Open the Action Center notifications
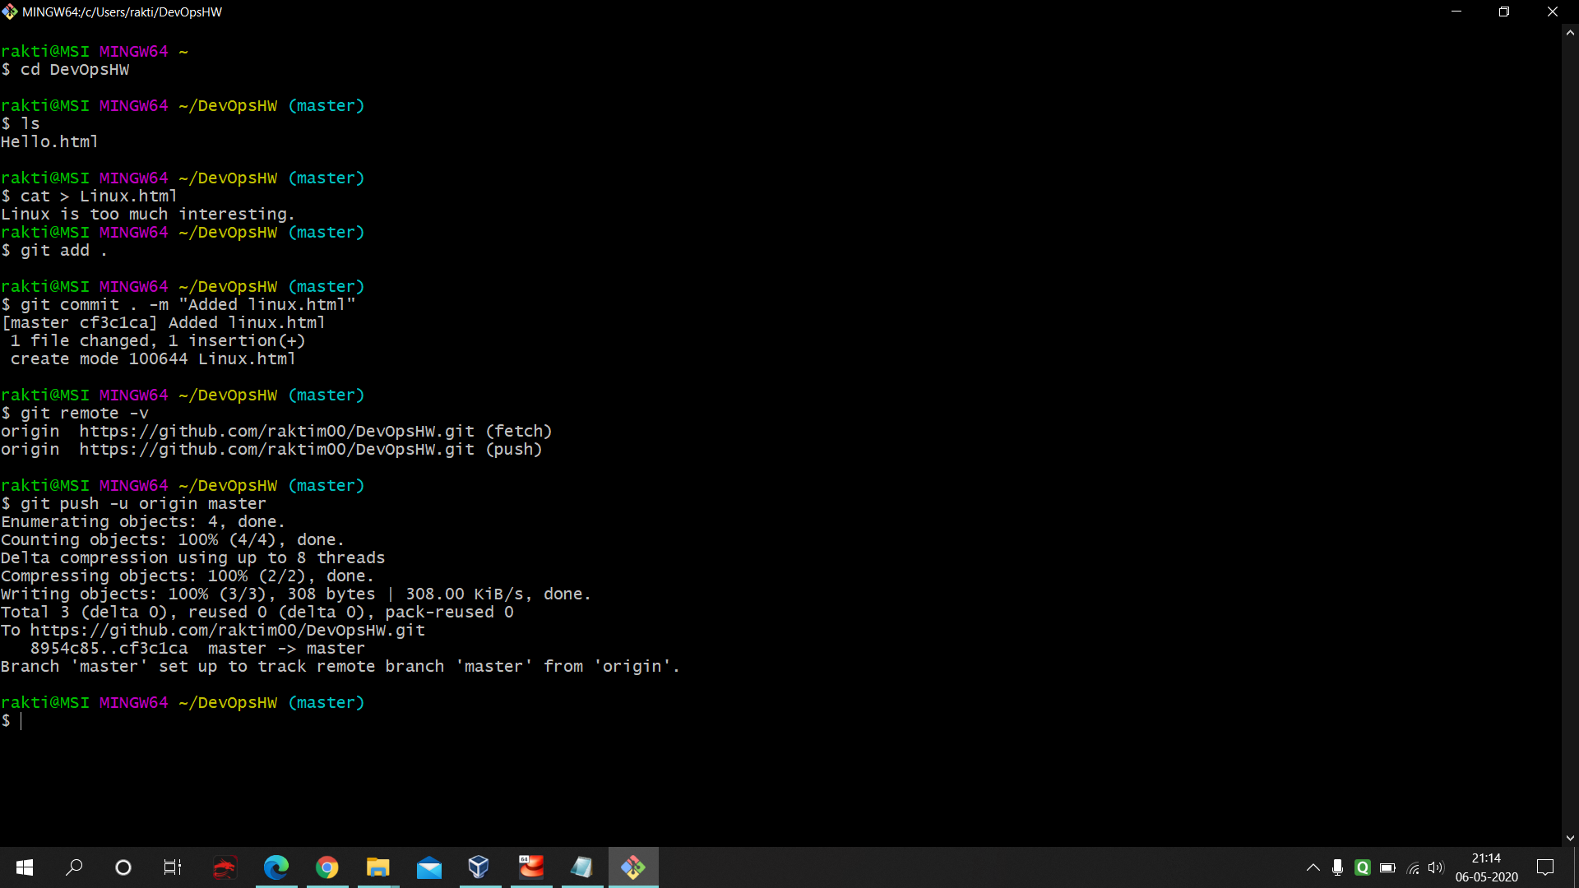 [x=1545, y=867]
